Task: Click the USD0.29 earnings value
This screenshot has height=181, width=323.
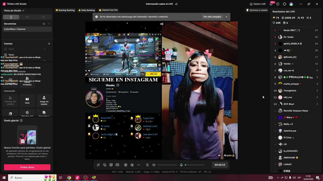Action: 288,18
